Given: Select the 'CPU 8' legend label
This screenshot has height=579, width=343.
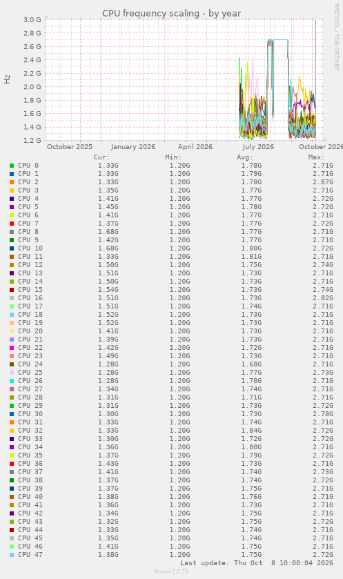Looking at the screenshot, I should pos(28,231).
